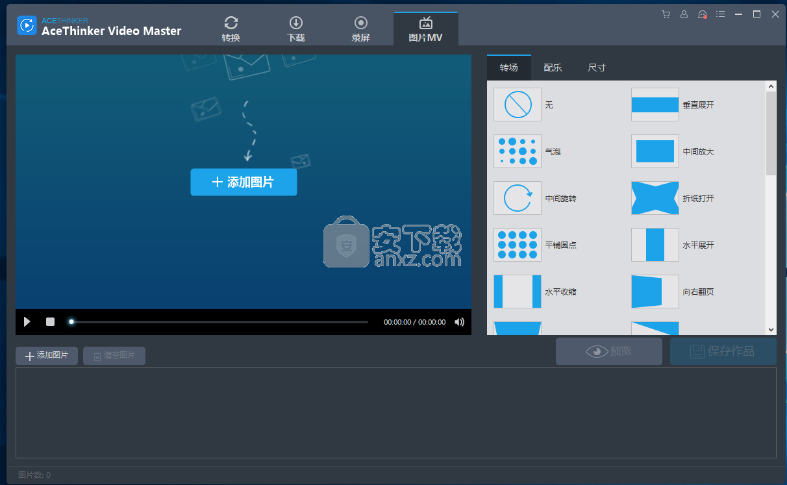Screen dimensions: 787x485
Task: Choose the 折纸打开 transition icon
Action: point(655,198)
